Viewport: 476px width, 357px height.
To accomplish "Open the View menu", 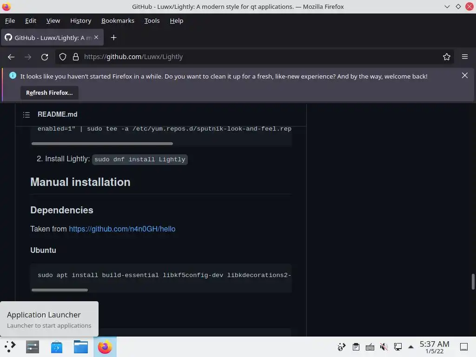I will [x=53, y=20].
